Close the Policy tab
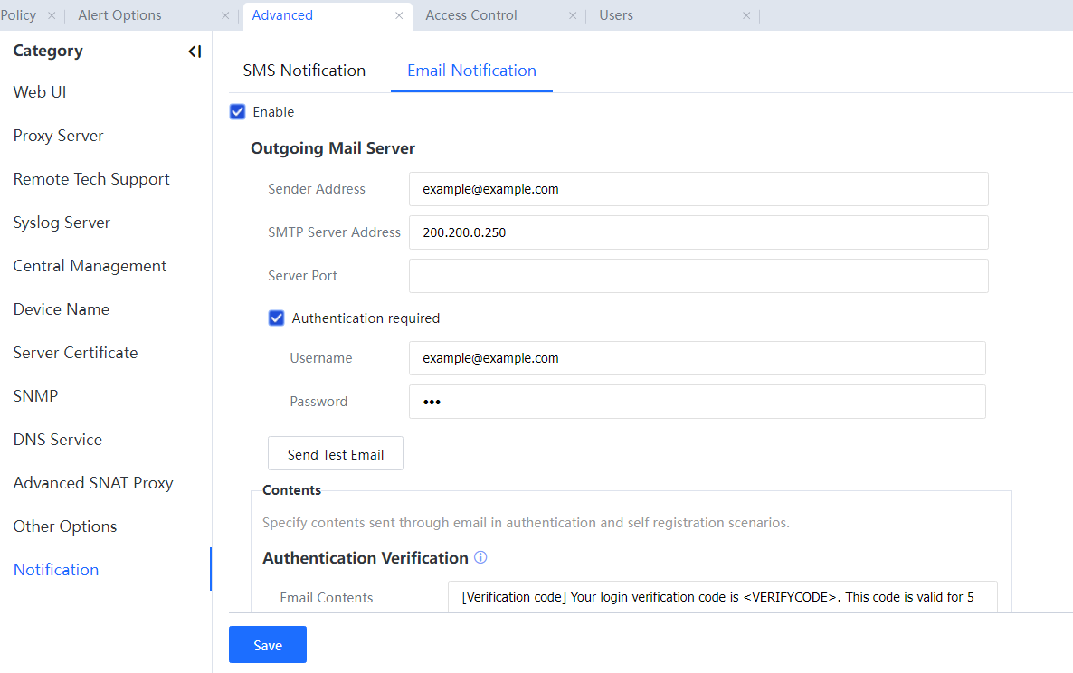The height and width of the screenshot is (673, 1073). pyautogui.click(x=52, y=15)
